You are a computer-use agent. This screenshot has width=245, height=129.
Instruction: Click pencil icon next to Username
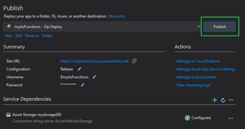[x=94, y=77]
